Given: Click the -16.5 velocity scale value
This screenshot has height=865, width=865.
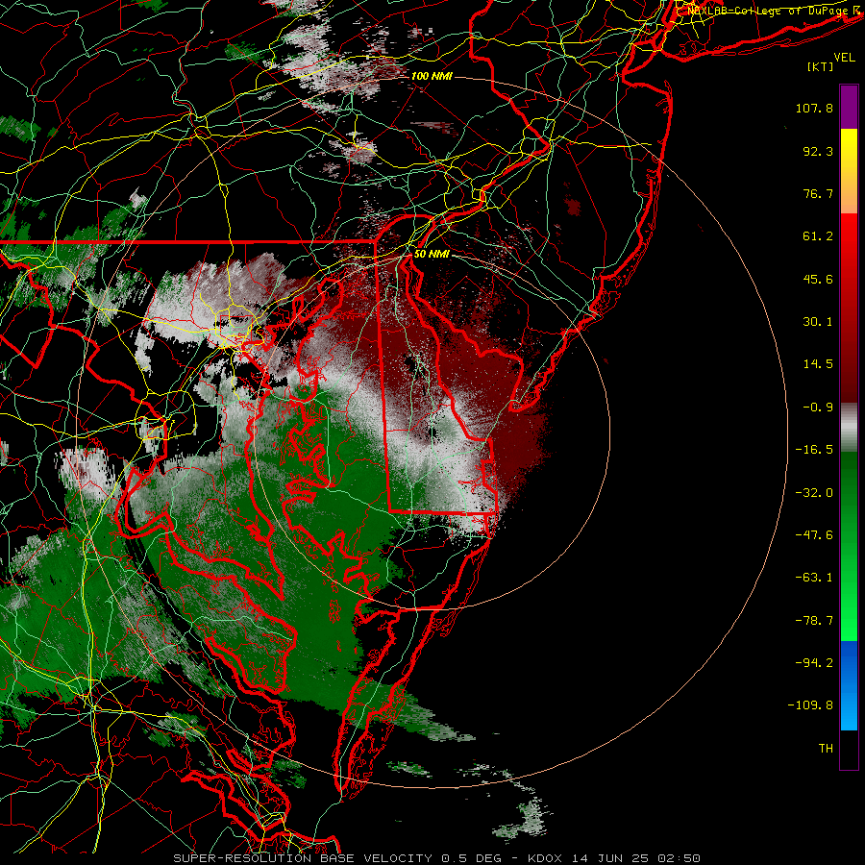Looking at the screenshot, I should click(814, 450).
